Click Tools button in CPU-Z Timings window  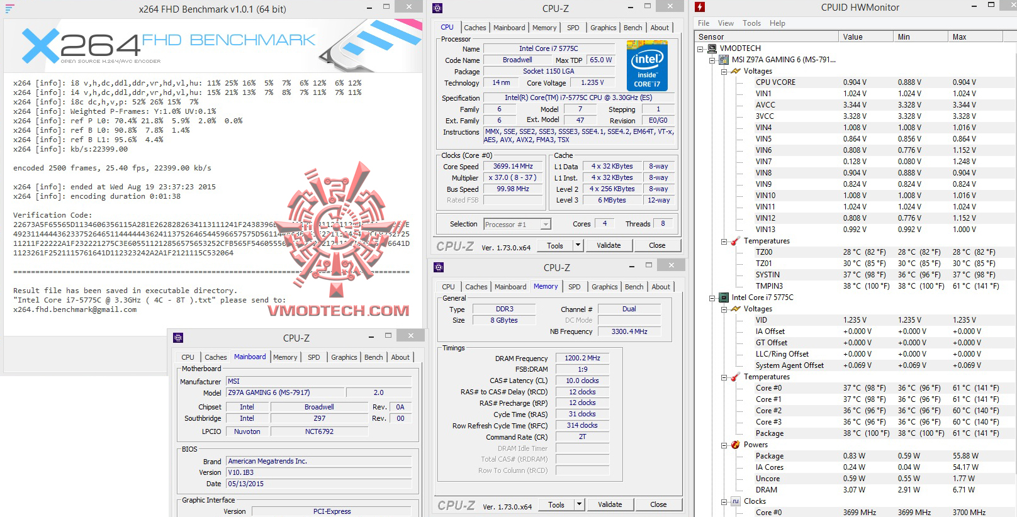click(556, 504)
